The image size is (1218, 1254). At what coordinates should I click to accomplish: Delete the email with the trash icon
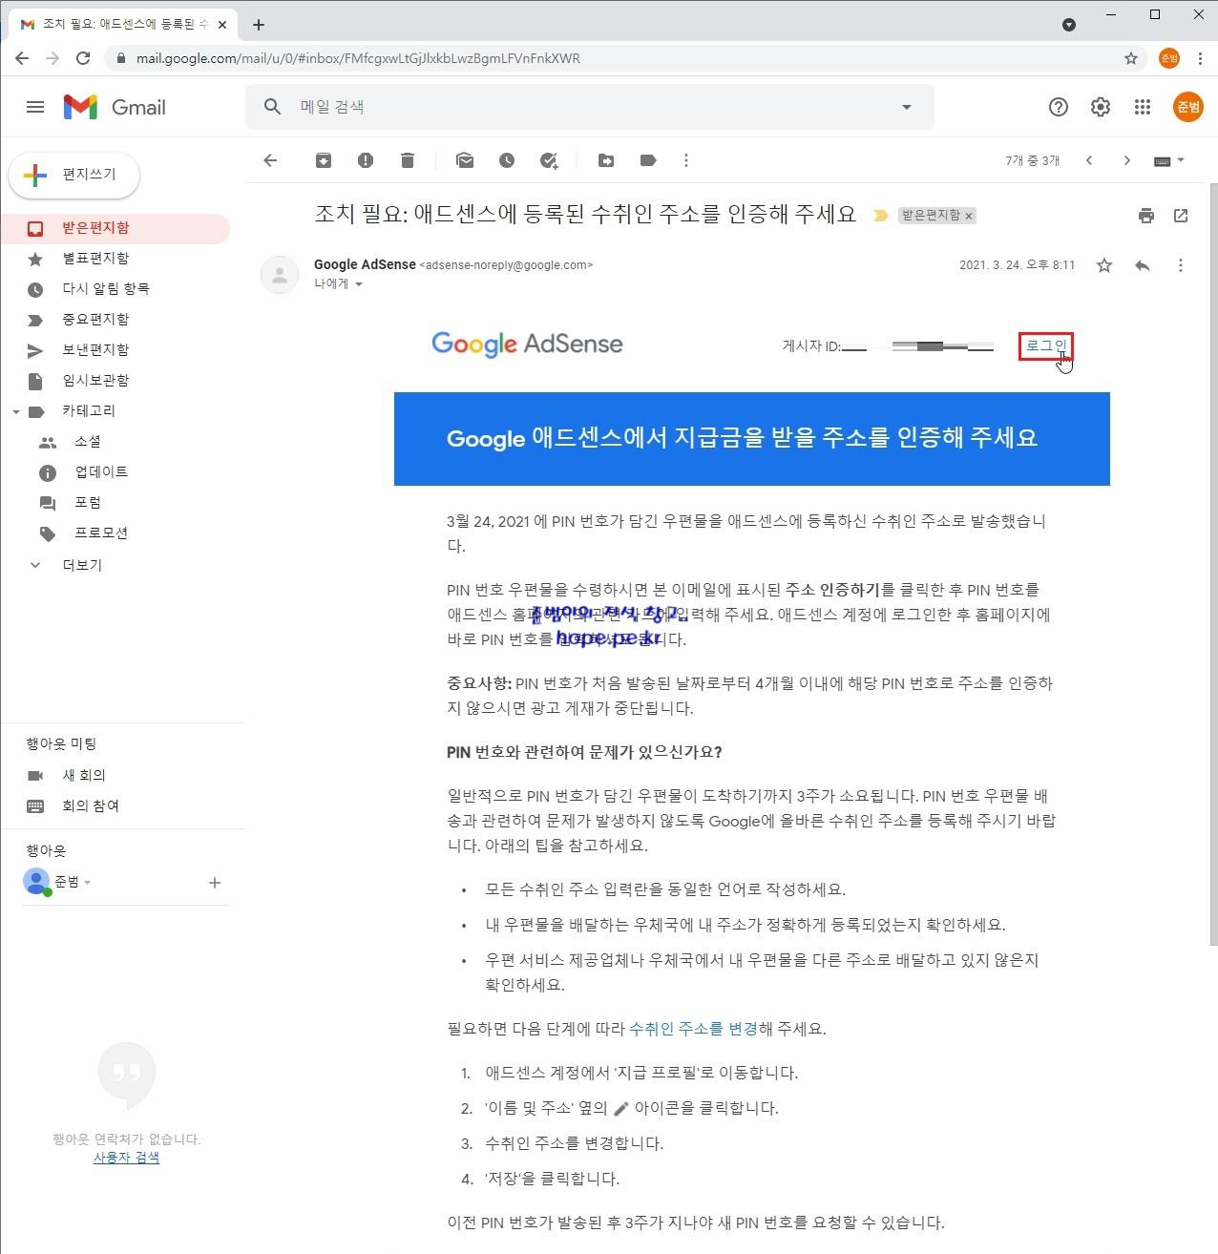pos(408,160)
